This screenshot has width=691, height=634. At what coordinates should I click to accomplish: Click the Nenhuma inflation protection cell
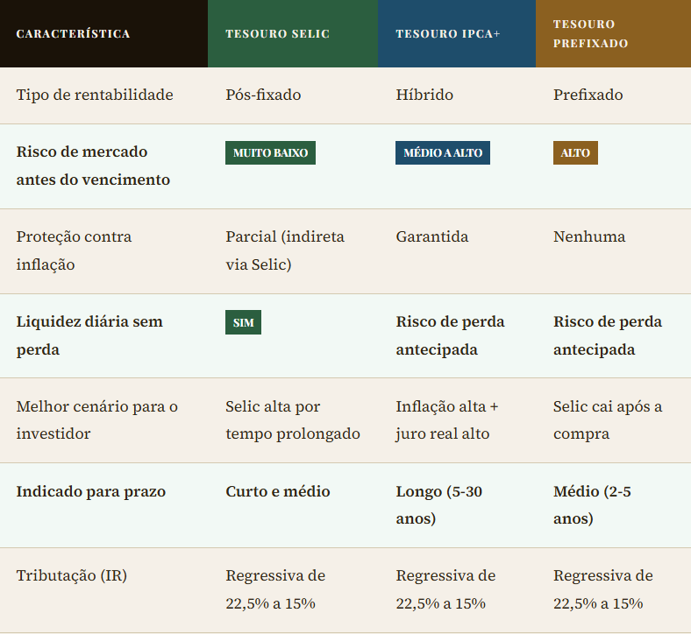[589, 236]
